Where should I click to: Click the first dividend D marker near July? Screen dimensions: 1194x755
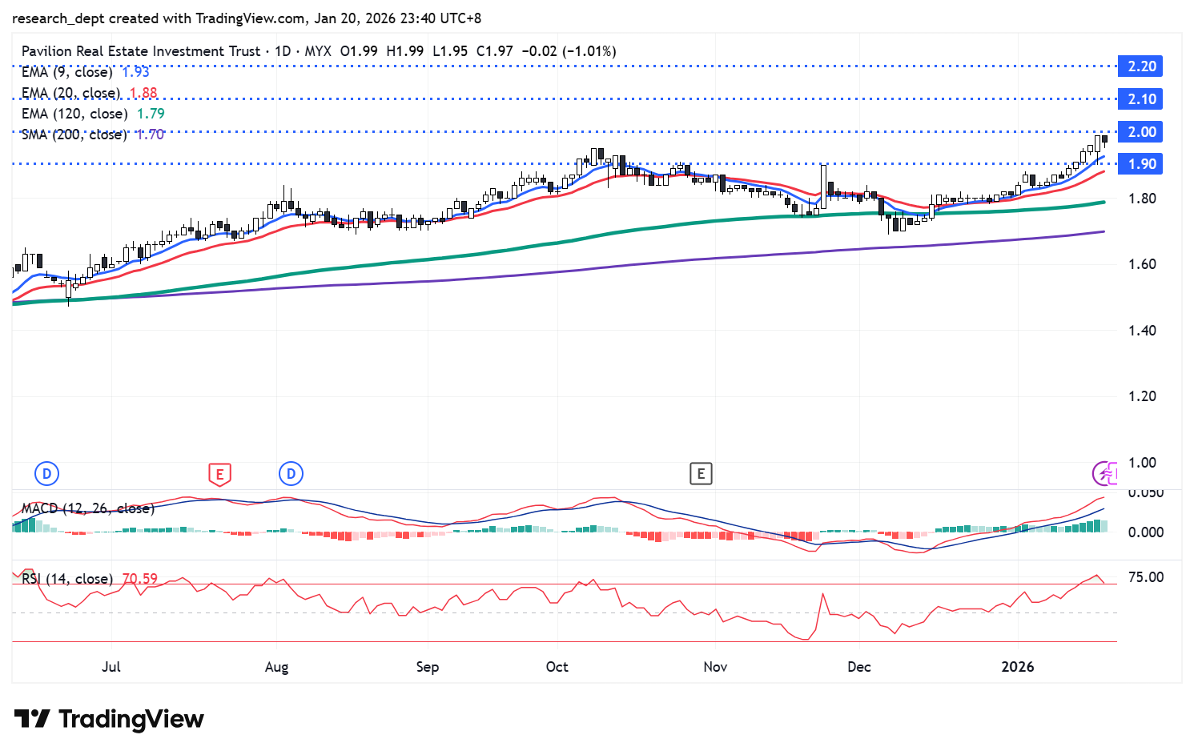point(47,474)
